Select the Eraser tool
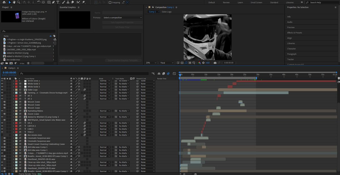 click(x=73, y=2)
